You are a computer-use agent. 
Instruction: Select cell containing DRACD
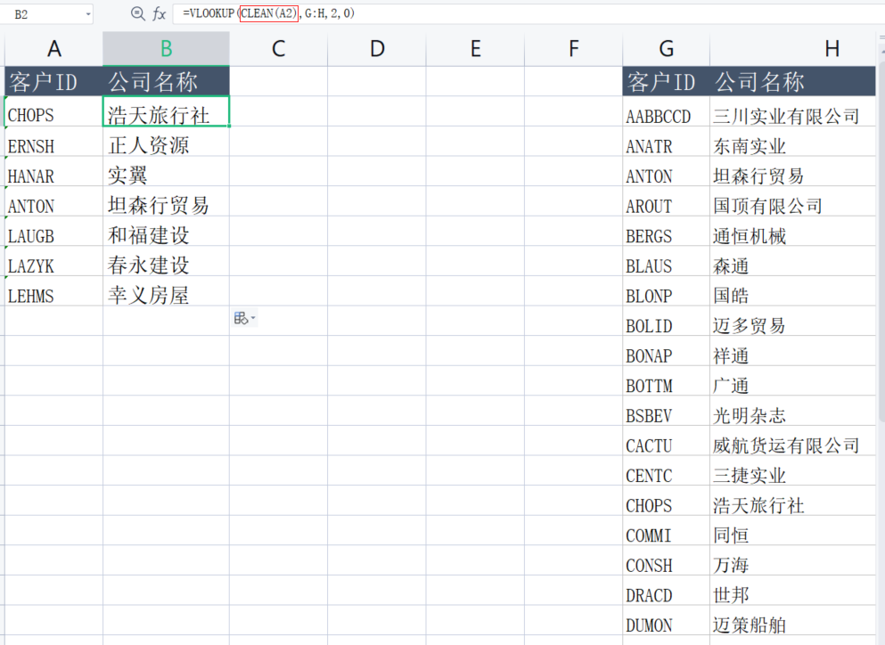666,590
